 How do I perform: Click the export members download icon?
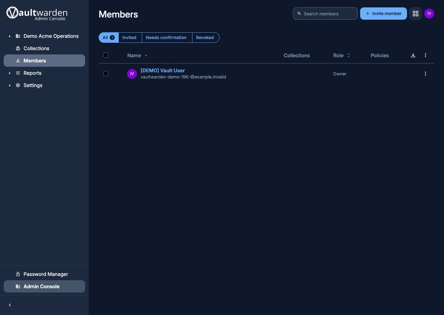coord(413,55)
